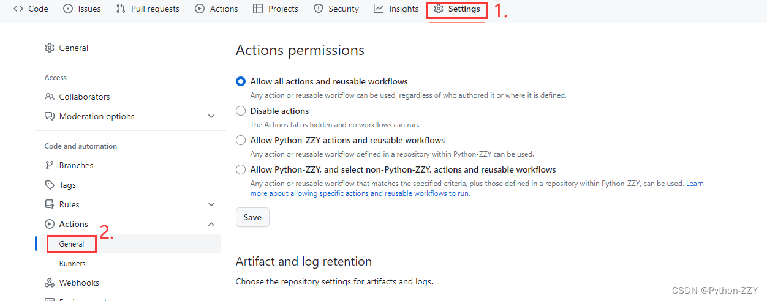Click the Rules icon in sidebar

pos(50,204)
